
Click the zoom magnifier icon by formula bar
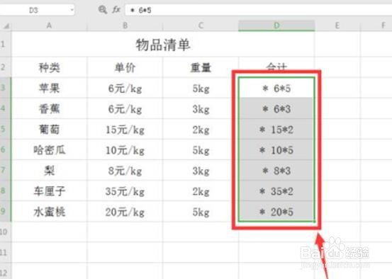tap(103, 10)
